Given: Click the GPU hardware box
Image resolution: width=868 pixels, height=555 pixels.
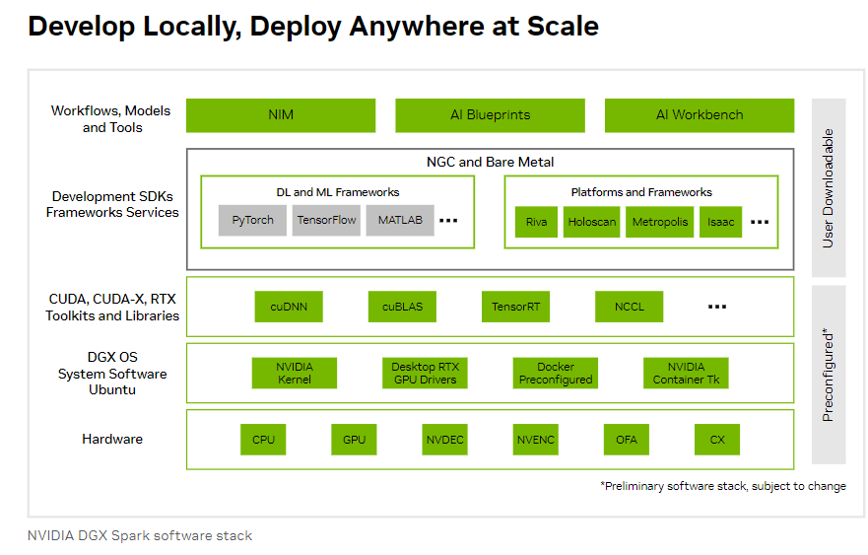Looking at the screenshot, I should pyautogui.click(x=354, y=440).
